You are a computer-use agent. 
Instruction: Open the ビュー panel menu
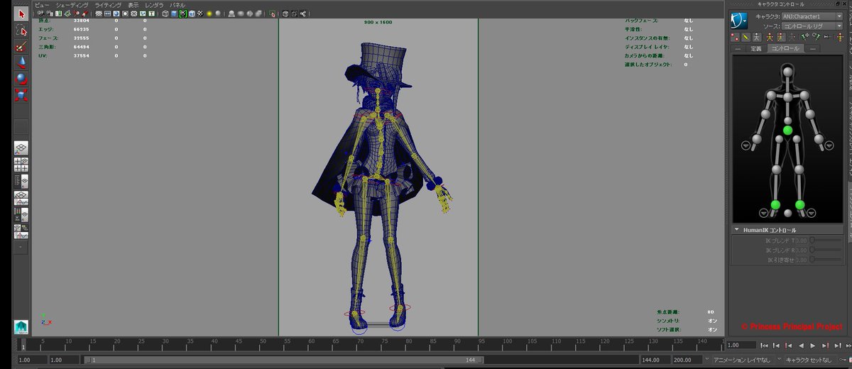coord(40,5)
